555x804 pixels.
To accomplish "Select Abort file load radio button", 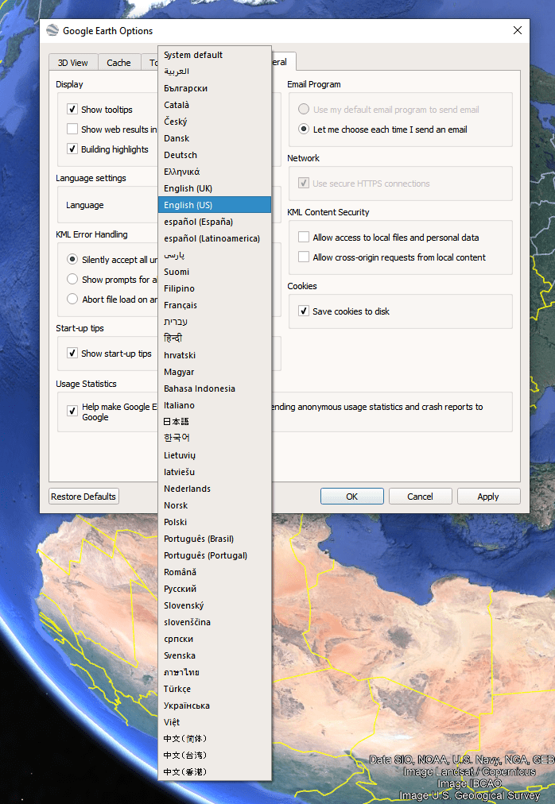I will 72,299.
